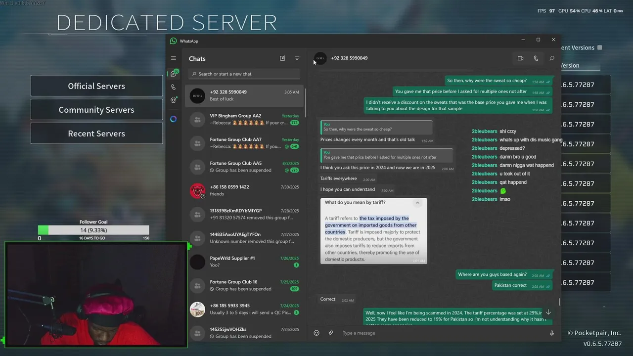Start a video call with +92 328 5990049
The width and height of the screenshot is (633, 356).
tap(520, 58)
